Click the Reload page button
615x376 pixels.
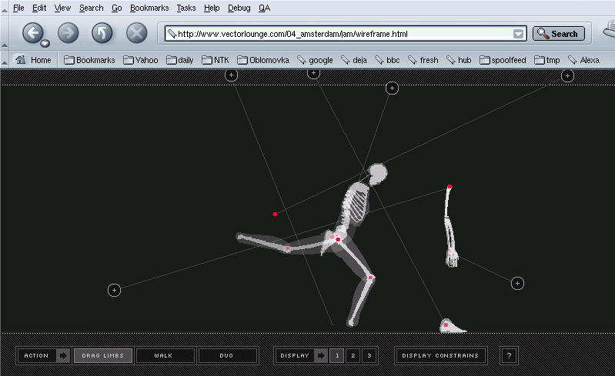click(x=102, y=33)
